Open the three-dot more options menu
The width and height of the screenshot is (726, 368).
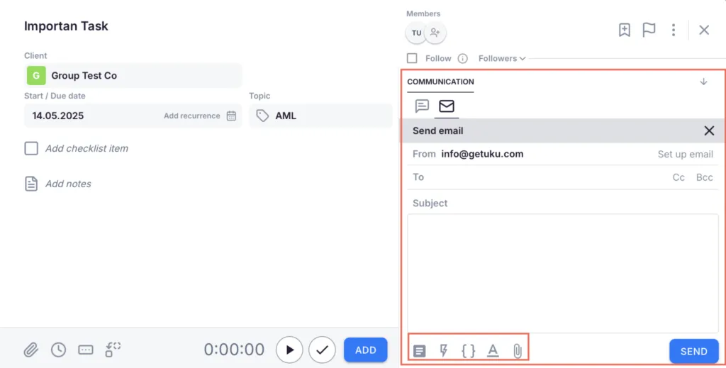click(674, 30)
